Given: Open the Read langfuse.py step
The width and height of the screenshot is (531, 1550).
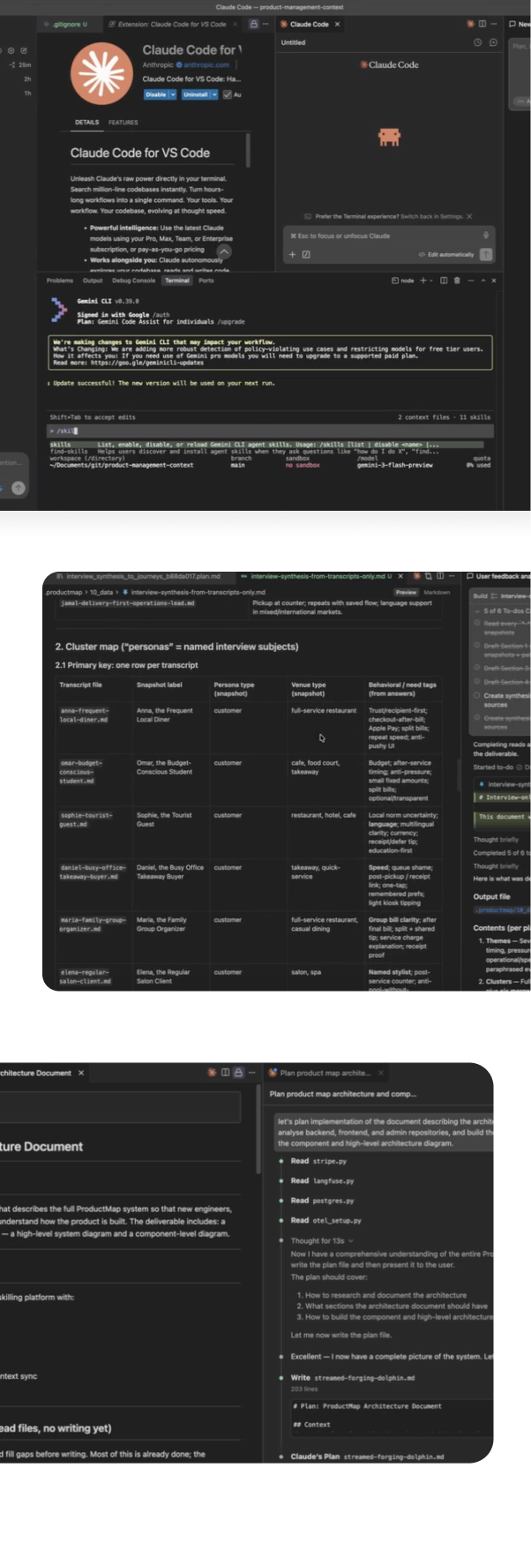Looking at the screenshot, I should point(322,1180).
